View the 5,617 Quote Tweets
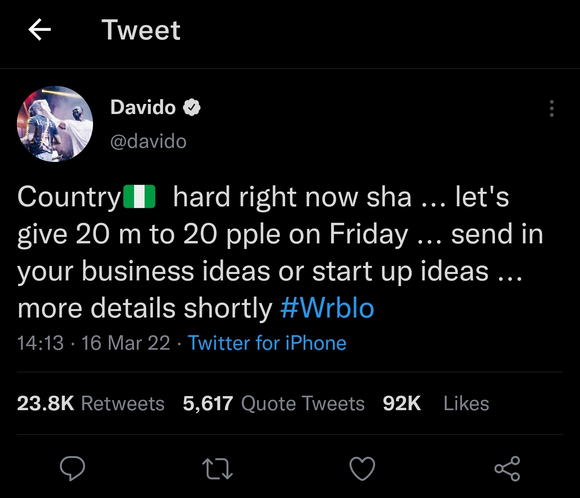This screenshot has width=580, height=498. click(273, 403)
